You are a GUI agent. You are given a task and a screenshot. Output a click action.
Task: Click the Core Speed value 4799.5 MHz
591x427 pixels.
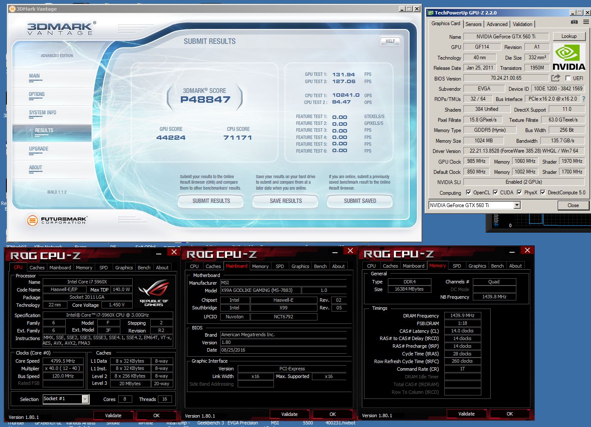[x=63, y=361]
